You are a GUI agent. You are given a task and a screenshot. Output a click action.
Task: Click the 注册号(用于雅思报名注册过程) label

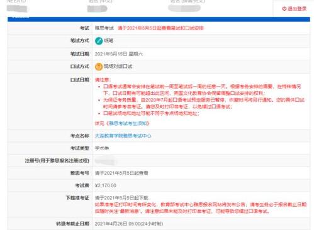[57, 161]
